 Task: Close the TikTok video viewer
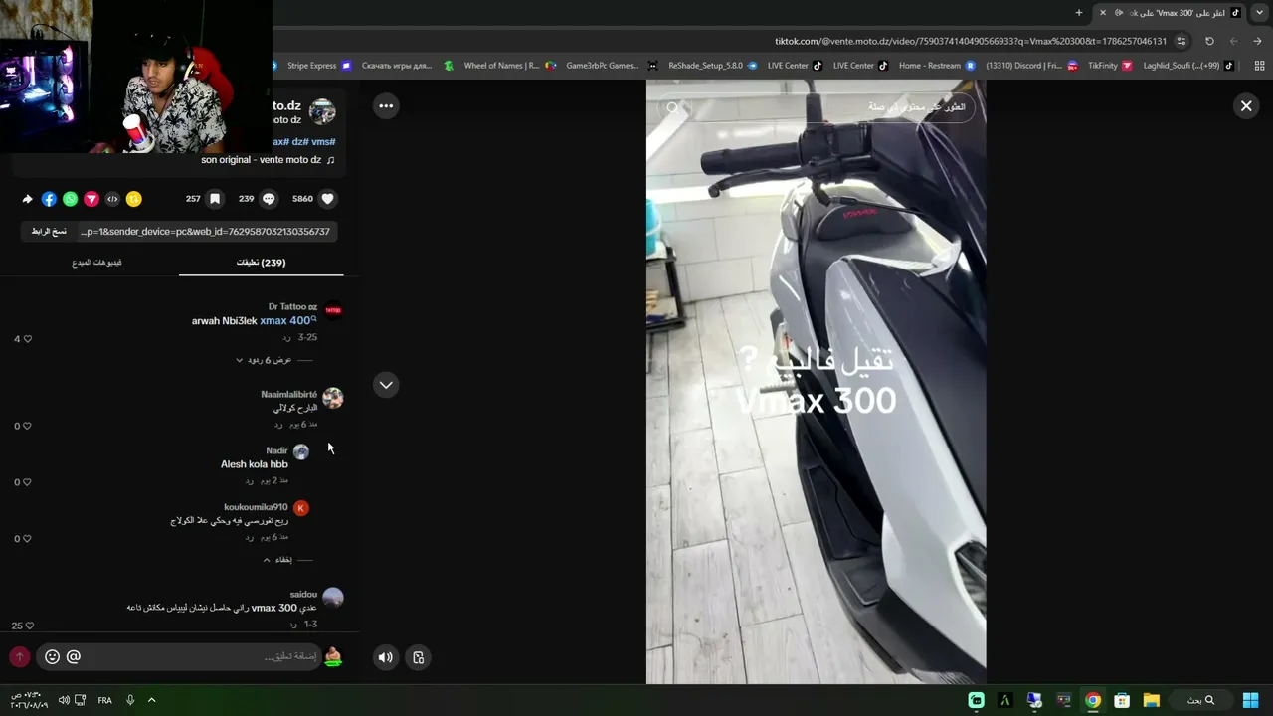(1246, 106)
